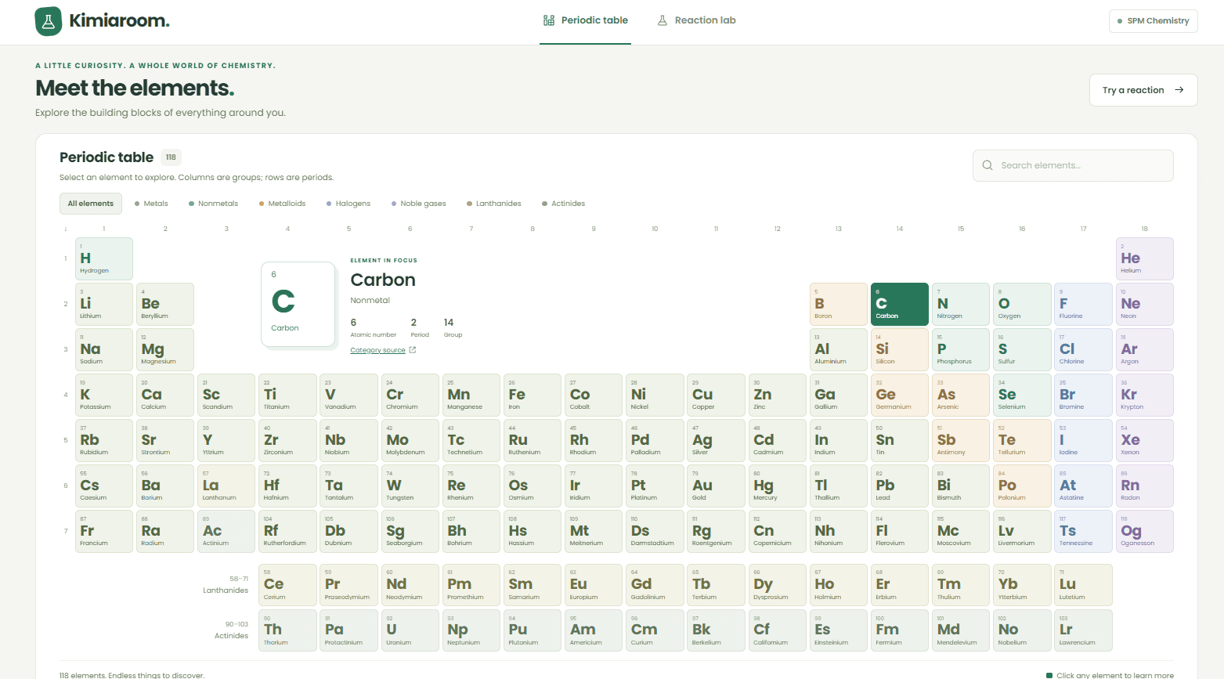
Task: Select the Hydrogen element tile
Action: 104,258
